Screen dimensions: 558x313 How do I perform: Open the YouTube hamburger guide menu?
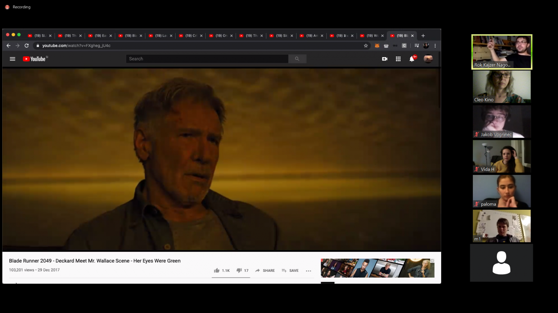coord(12,59)
